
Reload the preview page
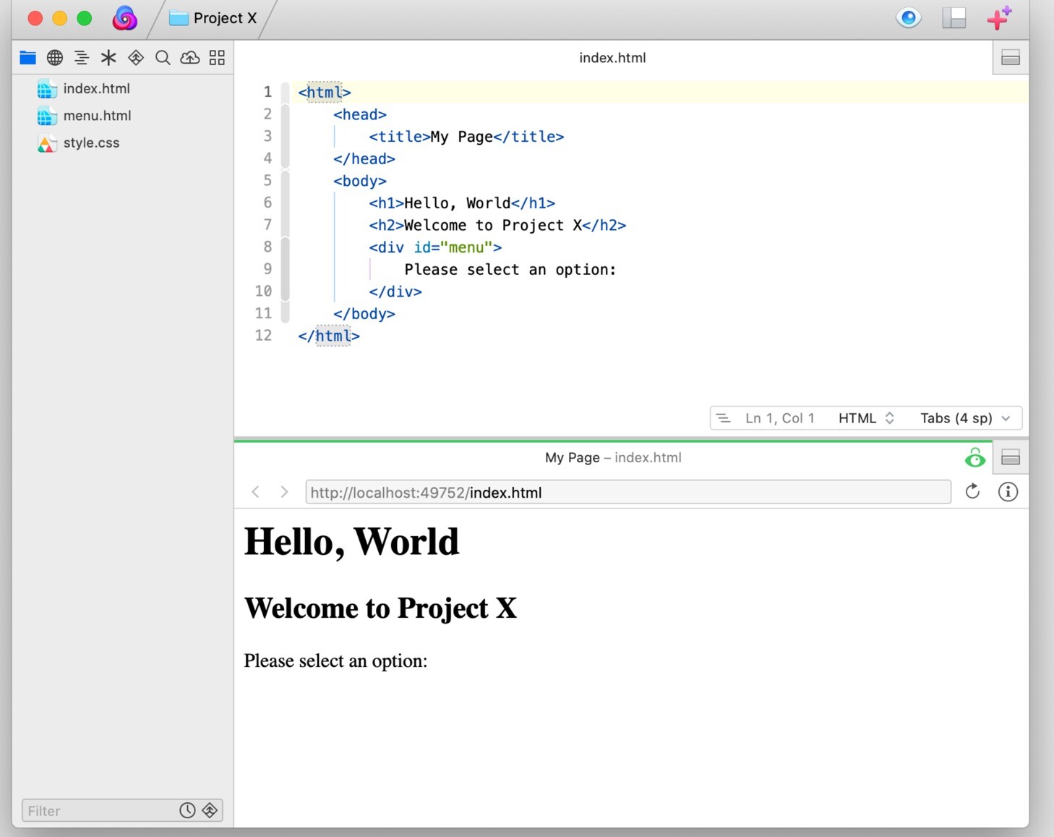point(972,492)
